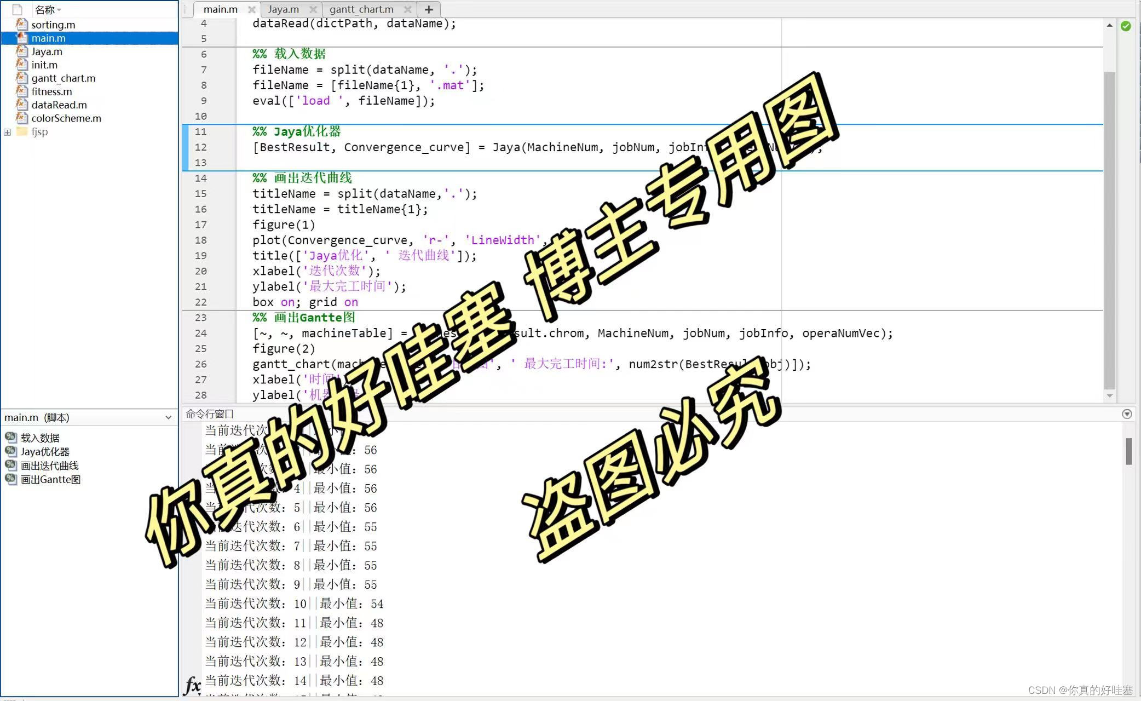This screenshot has width=1141, height=701.
Task: Click line number 17 in the editor
Action: tap(200, 225)
